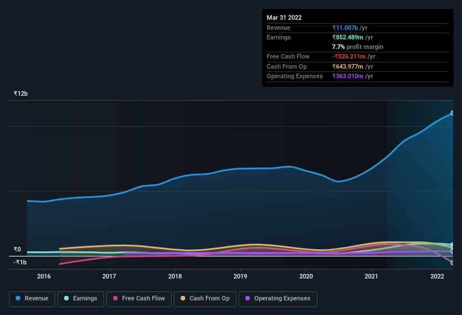Toggle the Operating Expenses legend button
This screenshot has width=462, height=315.
tap(277, 299)
